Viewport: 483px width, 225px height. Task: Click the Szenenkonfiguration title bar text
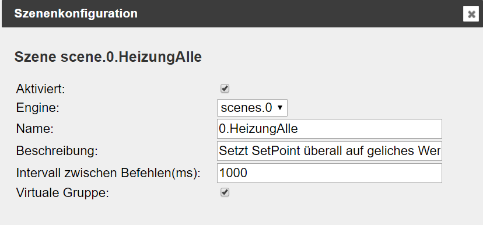click(x=76, y=13)
